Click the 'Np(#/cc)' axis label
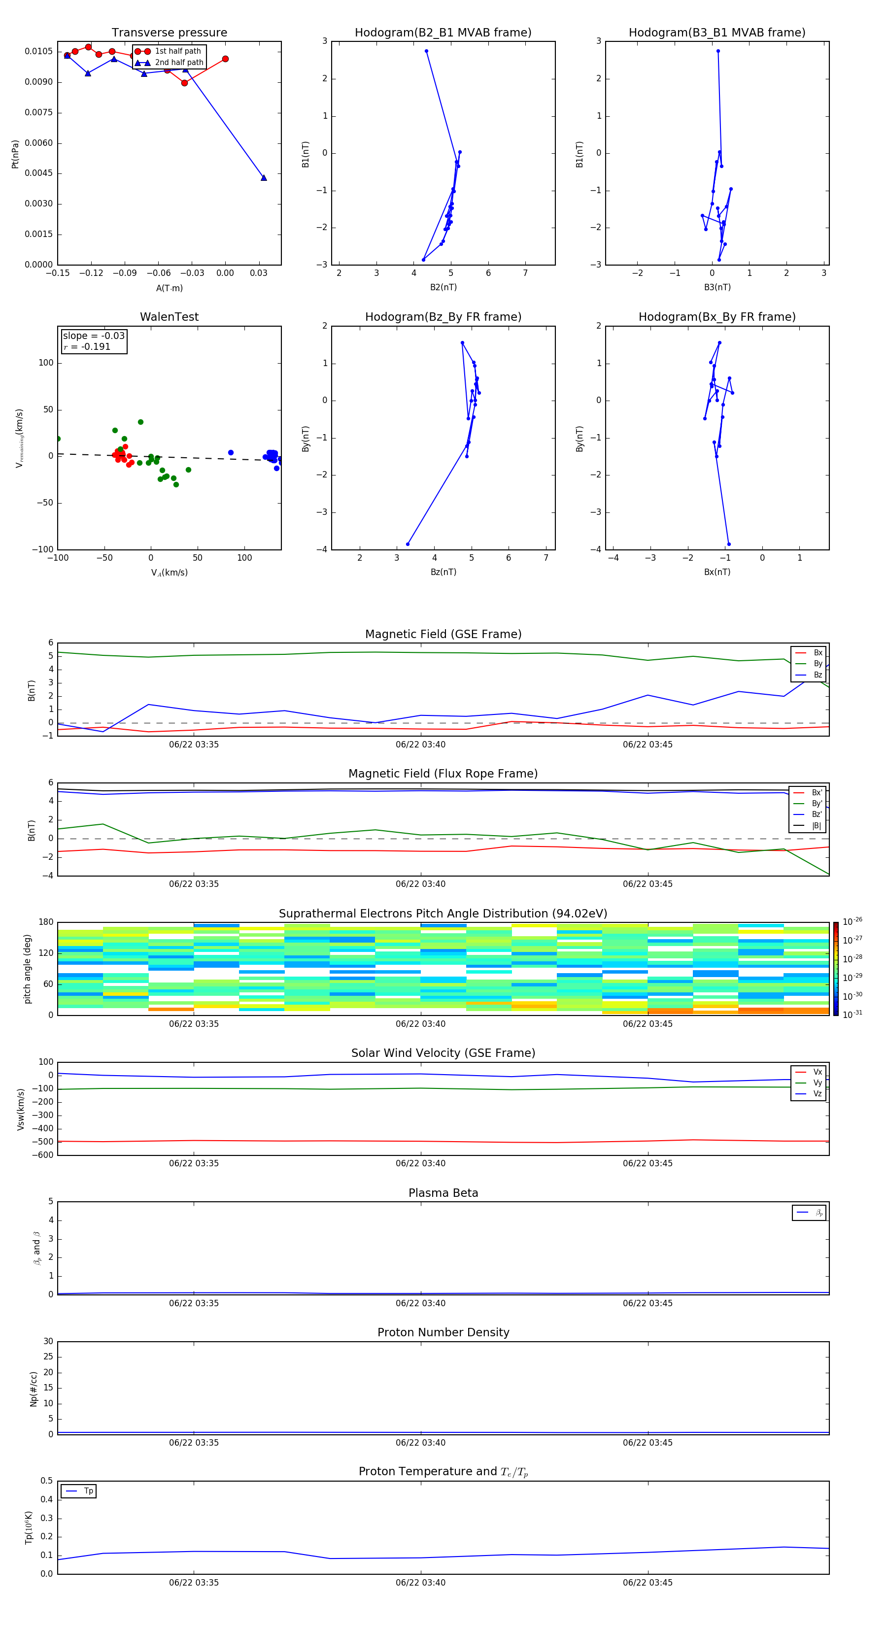This screenshot has height=1626, width=887. [x=34, y=1388]
